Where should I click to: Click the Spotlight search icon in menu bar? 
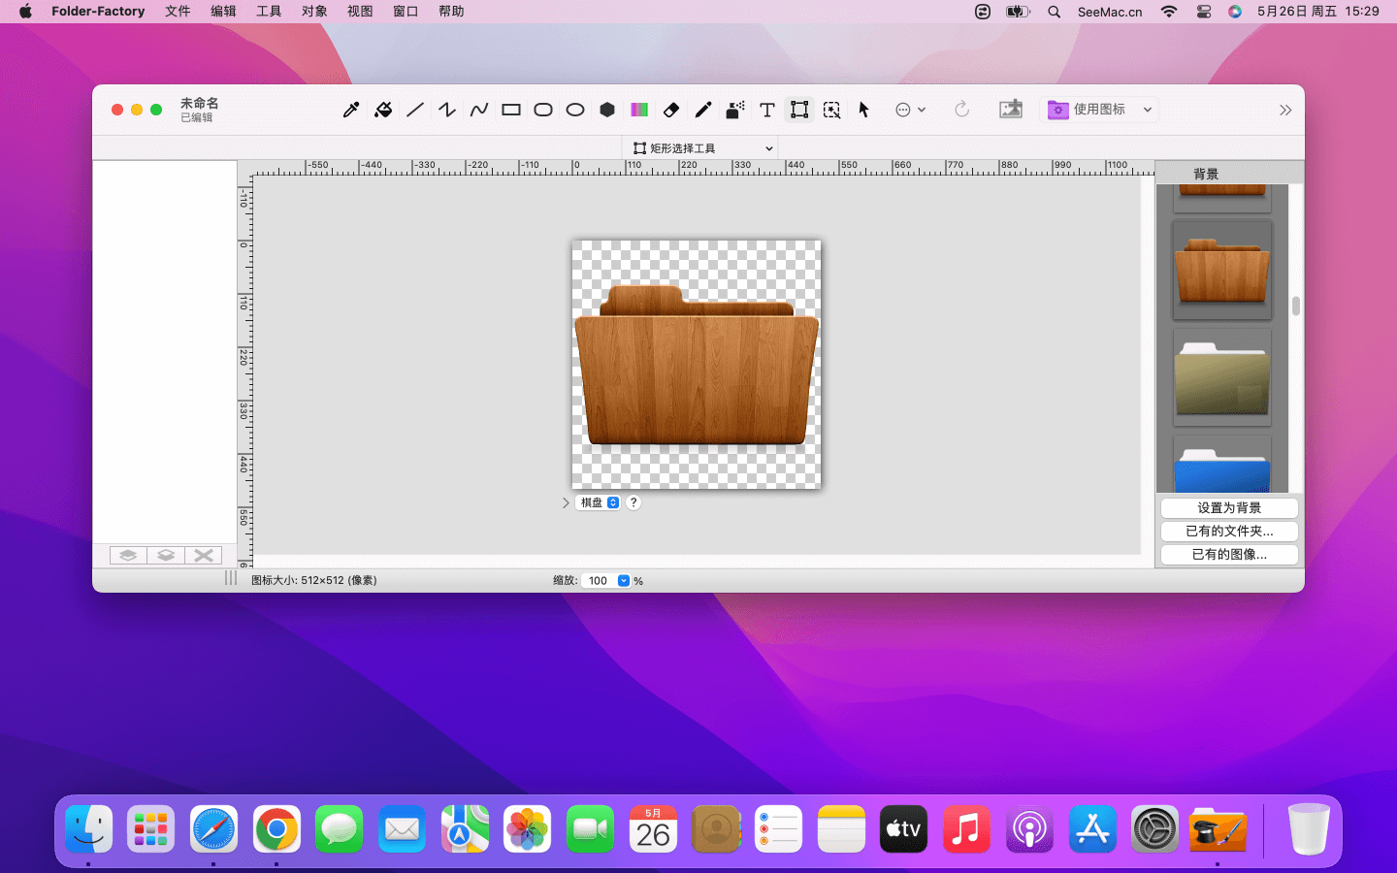pyautogui.click(x=1055, y=12)
